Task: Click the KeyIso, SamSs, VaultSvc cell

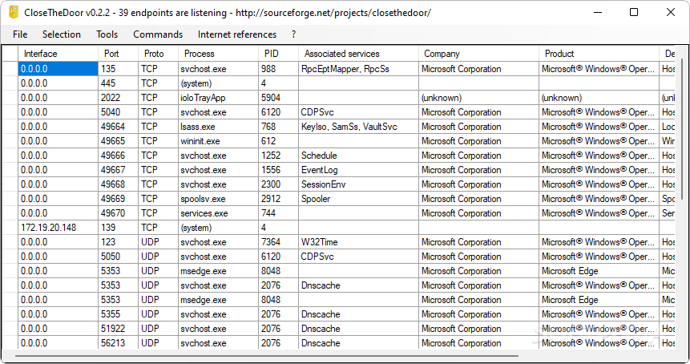Action: coord(358,127)
